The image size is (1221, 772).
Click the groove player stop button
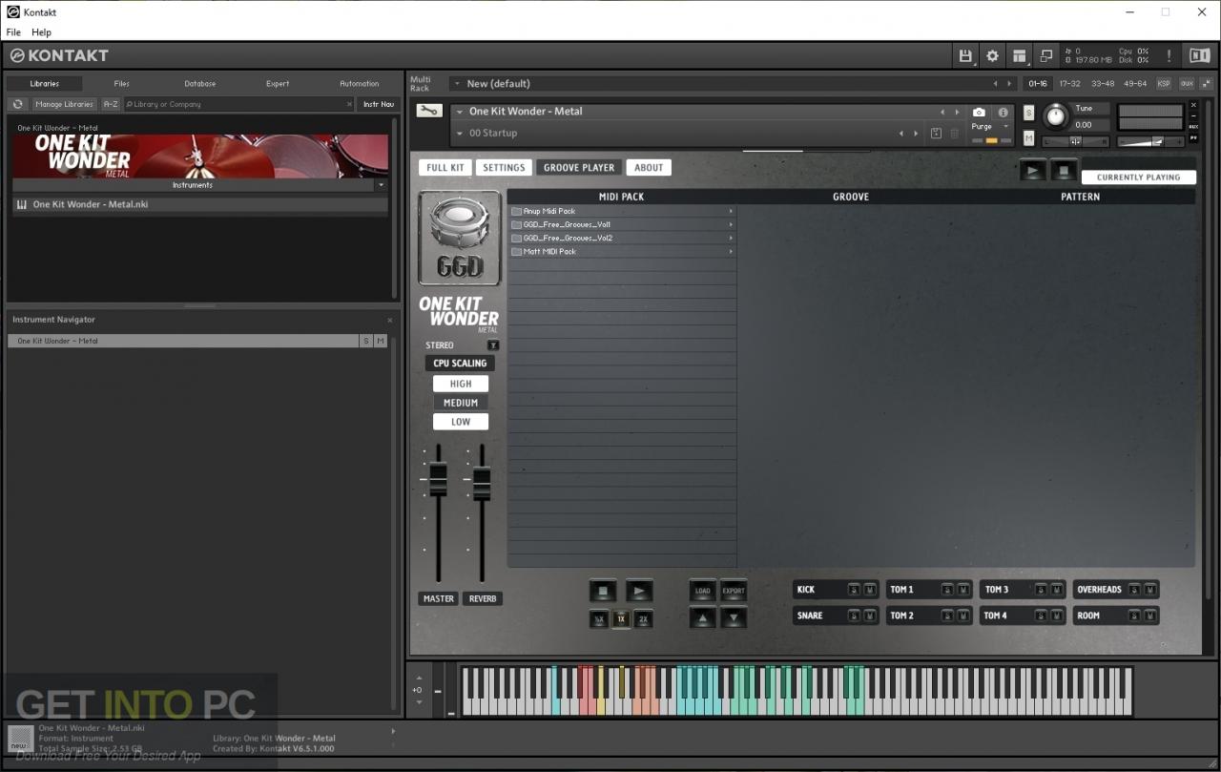[603, 591]
